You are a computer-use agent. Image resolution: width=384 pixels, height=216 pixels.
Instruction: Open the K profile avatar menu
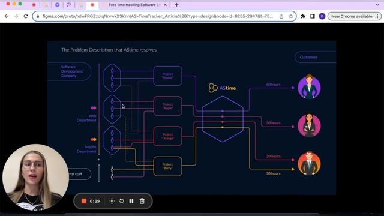click(322, 16)
